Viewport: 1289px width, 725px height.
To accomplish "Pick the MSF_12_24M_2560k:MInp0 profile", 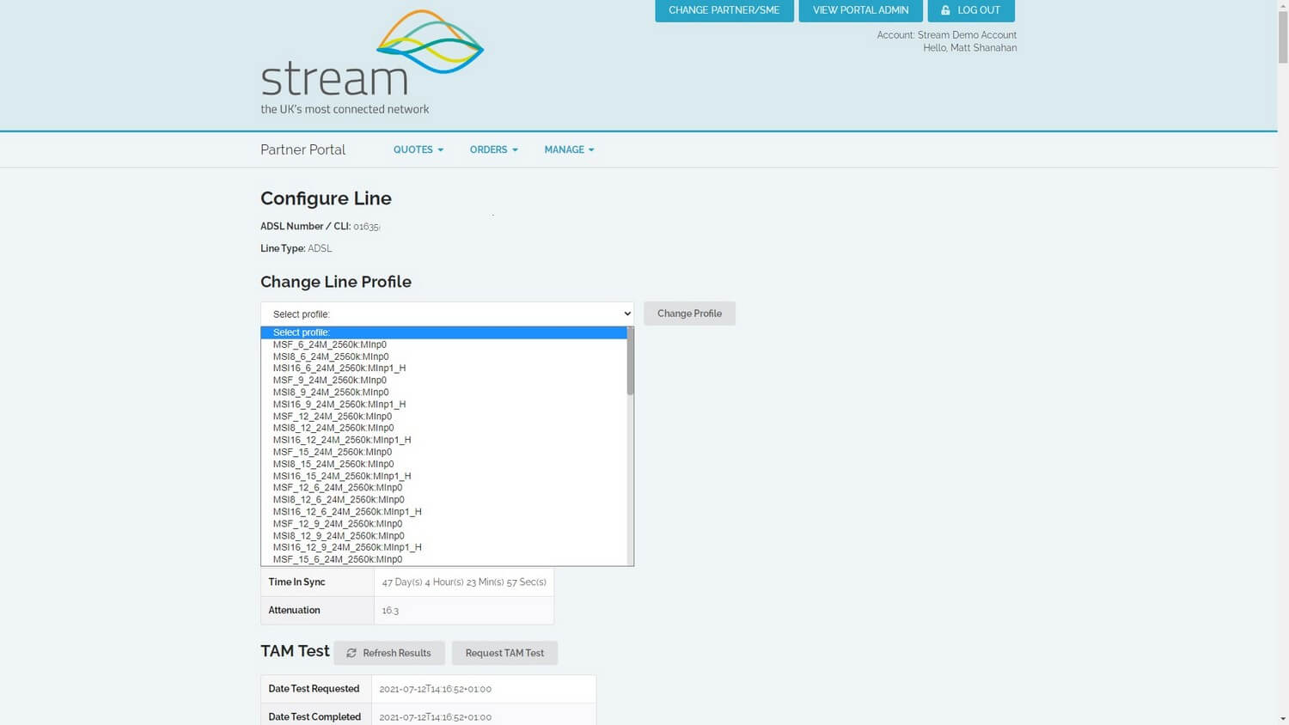I will pyautogui.click(x=333, y=416).
